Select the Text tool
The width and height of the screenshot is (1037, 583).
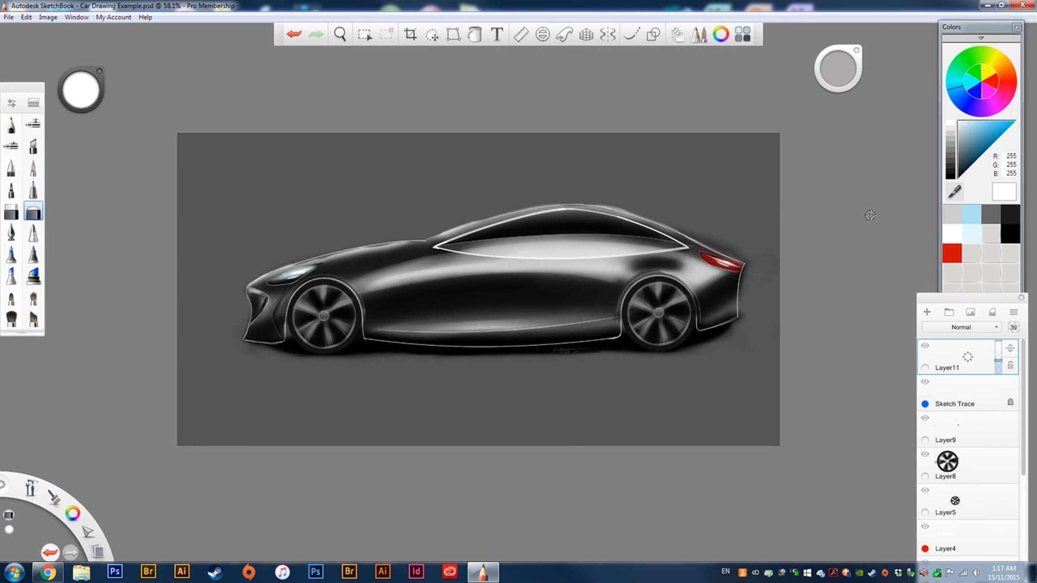497,34
